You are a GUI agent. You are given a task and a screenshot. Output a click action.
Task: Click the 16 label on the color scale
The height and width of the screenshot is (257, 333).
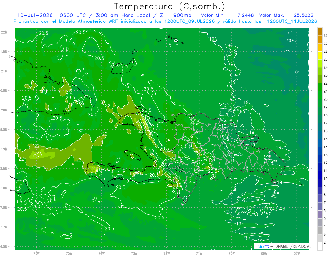pos(326,131)
